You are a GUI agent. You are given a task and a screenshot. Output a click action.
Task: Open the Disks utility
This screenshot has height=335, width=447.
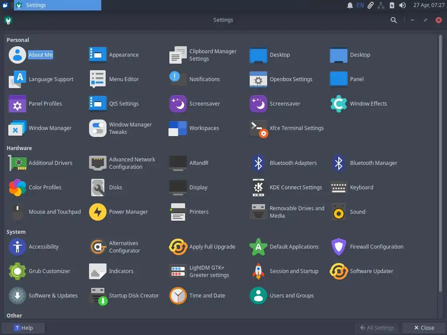[106, 188]
